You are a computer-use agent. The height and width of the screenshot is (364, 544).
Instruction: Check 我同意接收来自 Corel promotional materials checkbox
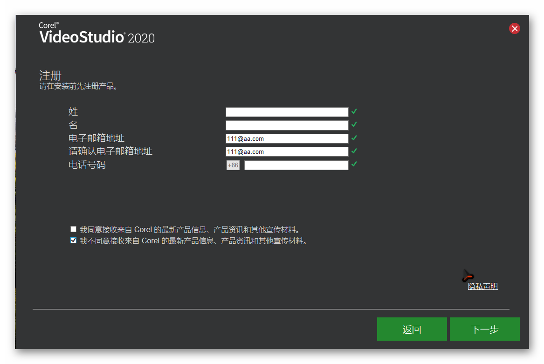pos(73,229)
